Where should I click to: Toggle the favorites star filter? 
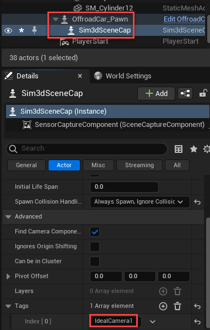pyautogui.click(x=193, y=149)
